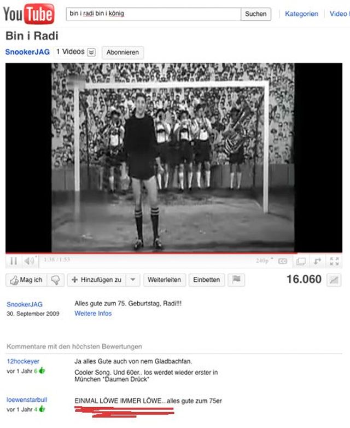This screenshot has height=428, width=350.
Task: Focus the search box with bin i radi
Action: 153,14
